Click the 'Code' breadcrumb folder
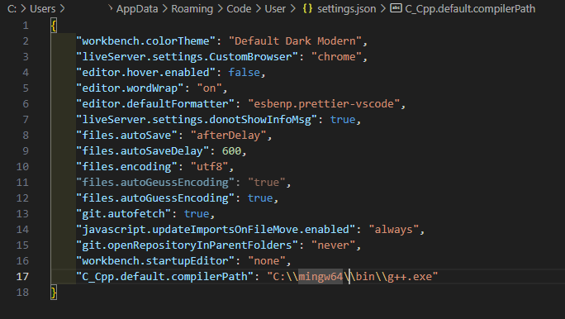Image resolution: width=565 pixels, height=319 pixels. (239, 8)
